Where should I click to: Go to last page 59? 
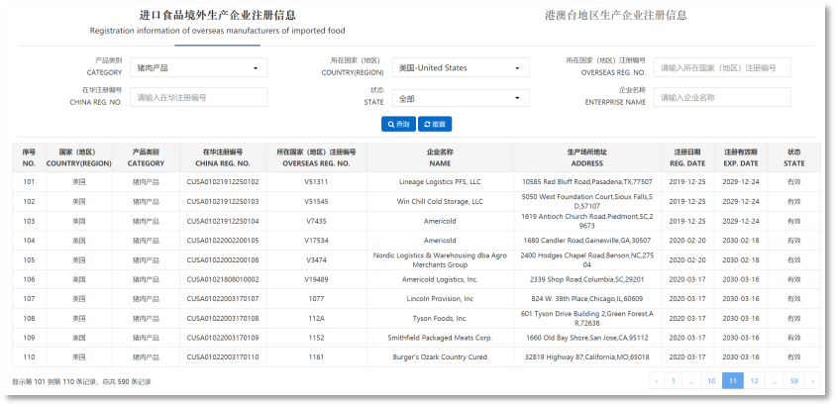click(794, 381)
